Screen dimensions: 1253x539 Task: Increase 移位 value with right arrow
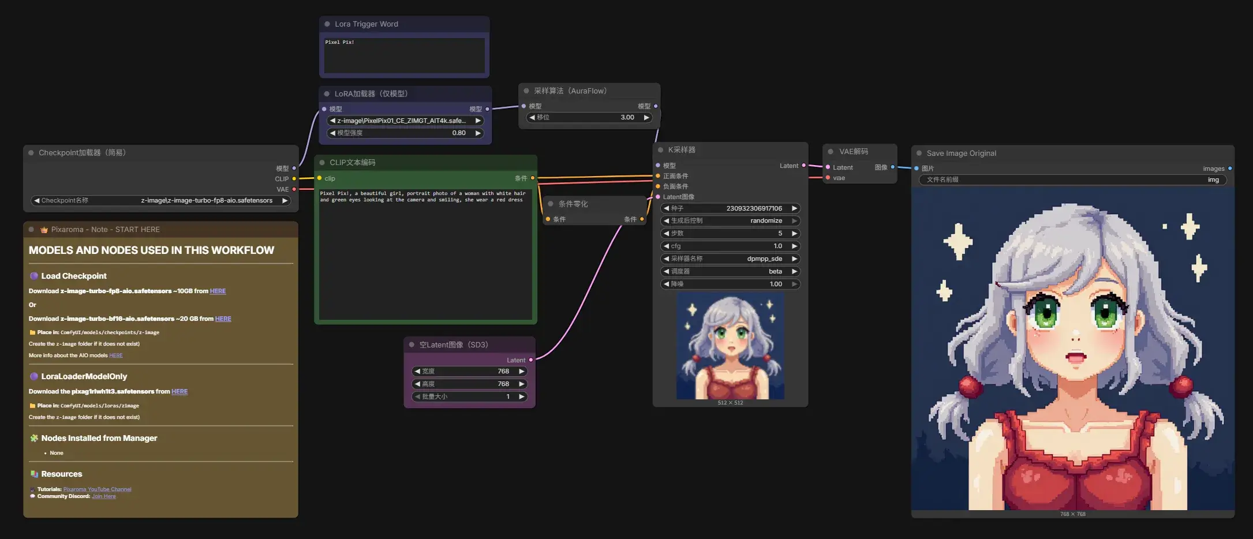click(x=646, y=118)
